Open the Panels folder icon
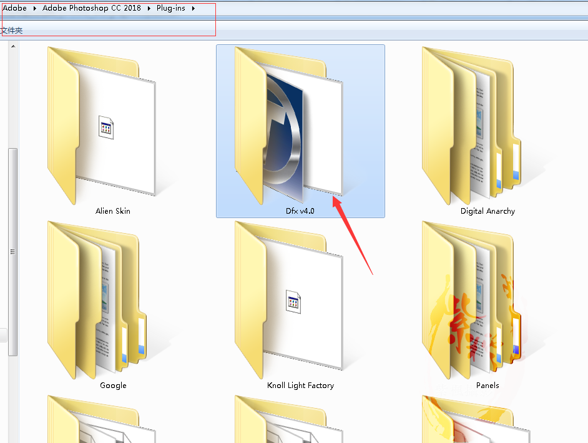 [x=472, y=301]
